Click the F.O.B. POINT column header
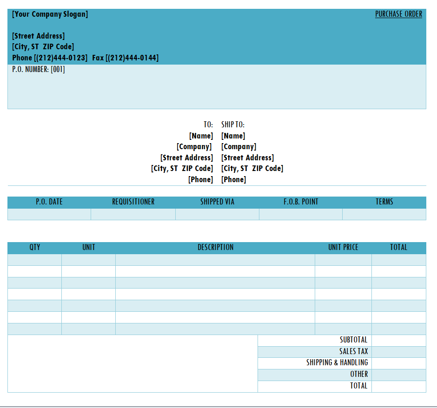This screenshot has height=408, width=437. coord(301,202)
